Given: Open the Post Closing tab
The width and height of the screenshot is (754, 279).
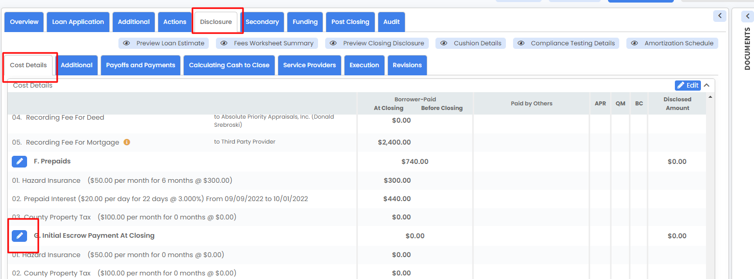Looking at the screenshot, I should 350,22.
